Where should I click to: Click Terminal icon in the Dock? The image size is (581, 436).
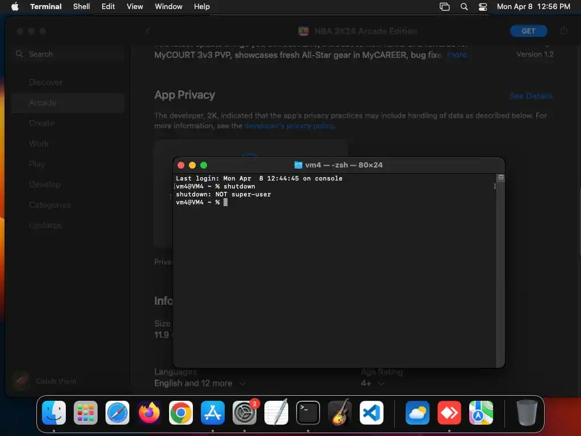point(308,413)
